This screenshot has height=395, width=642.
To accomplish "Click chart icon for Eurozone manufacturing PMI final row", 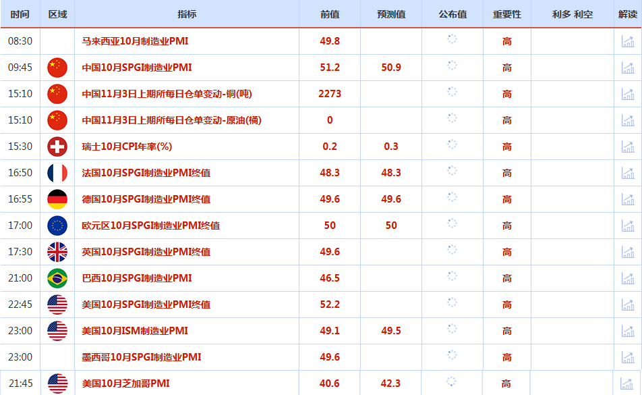I will [x=627, y=226].
